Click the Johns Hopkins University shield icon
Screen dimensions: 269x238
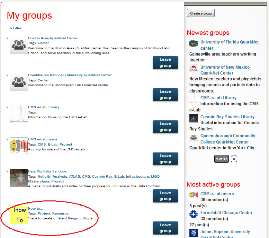pyautogui.click(x=194, y=233)
